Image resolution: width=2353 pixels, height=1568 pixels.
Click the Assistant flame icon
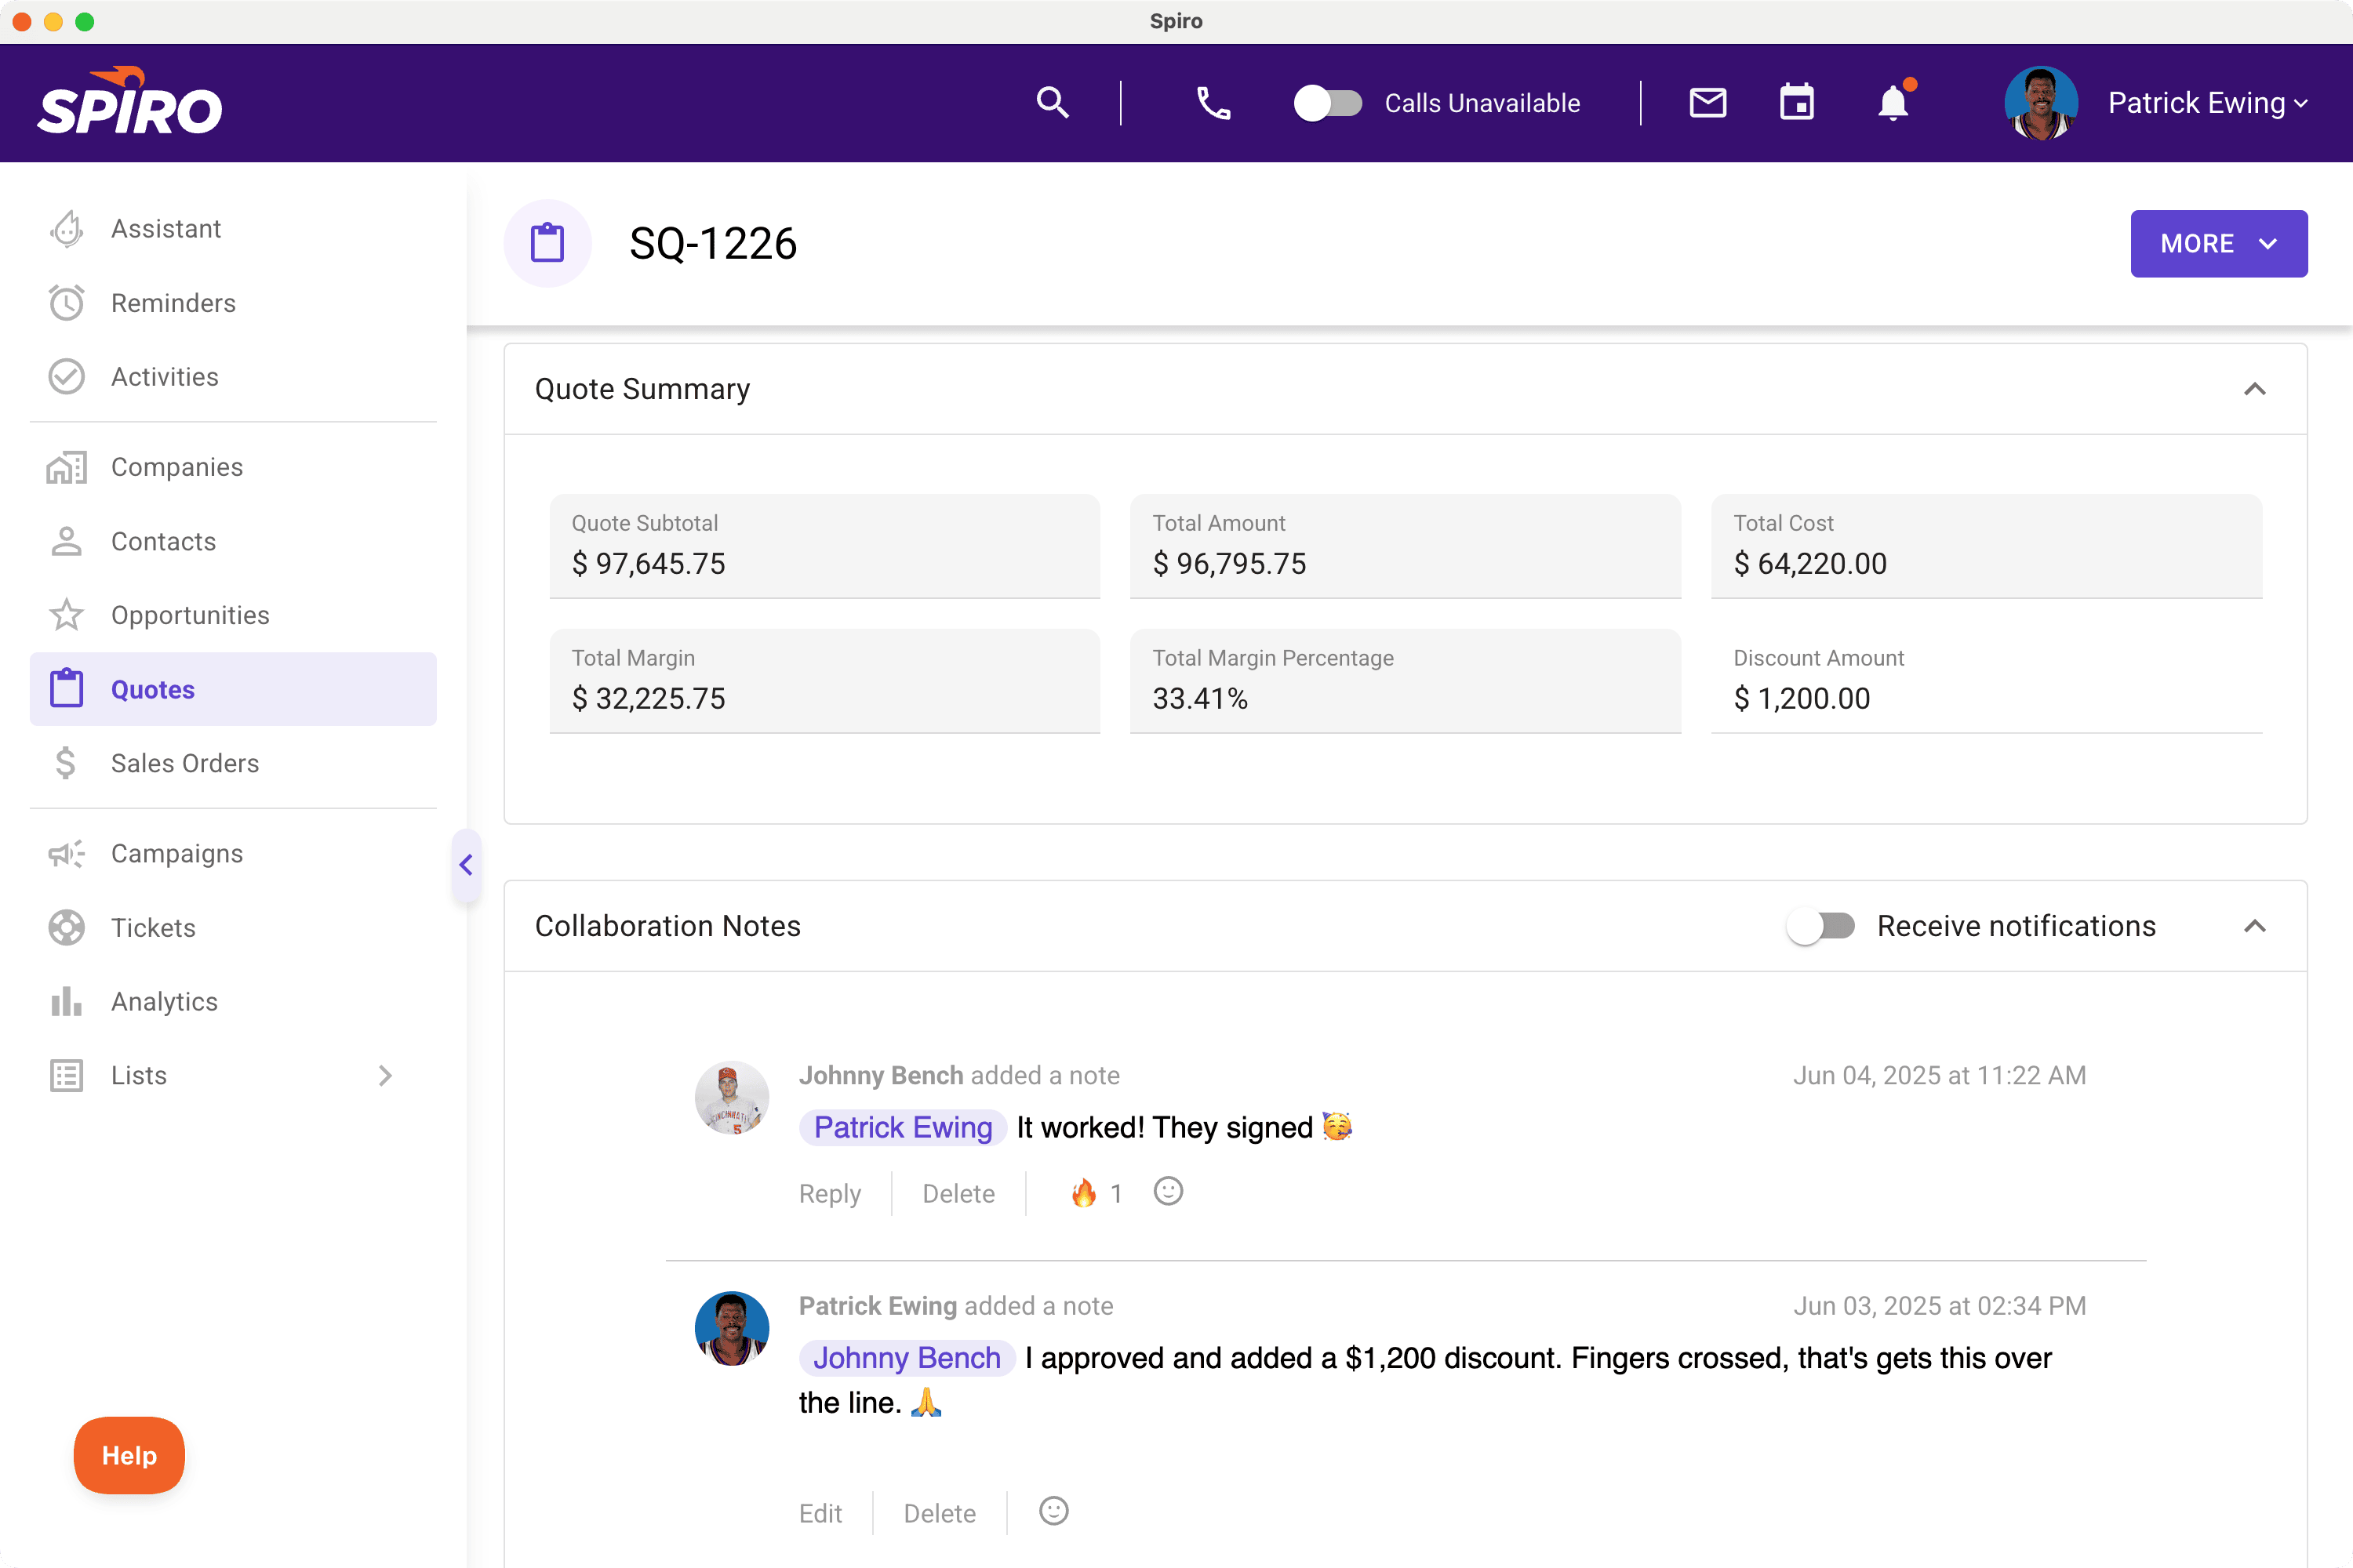pos(66,229)
